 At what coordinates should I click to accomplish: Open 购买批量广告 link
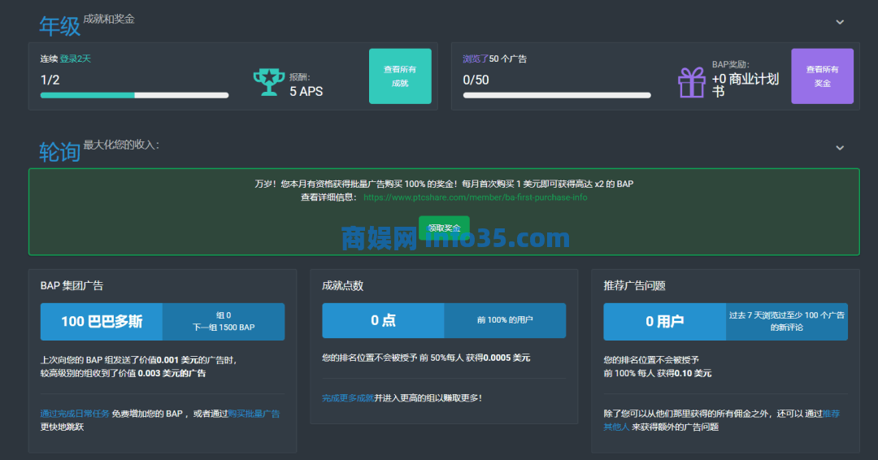point(254,414)
